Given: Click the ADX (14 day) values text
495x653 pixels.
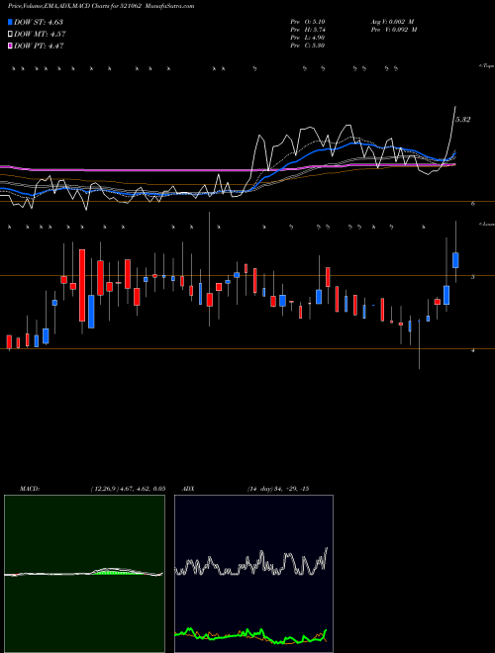Looking at the screenshot, I should 278,489.
